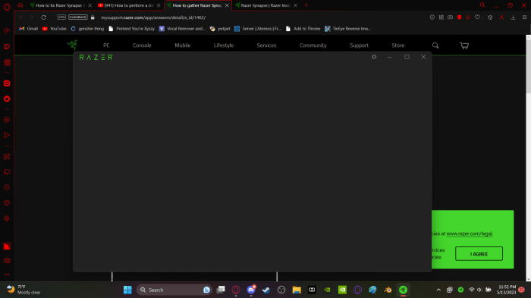Follow the www.razer.com/legal link

point(469,234)
